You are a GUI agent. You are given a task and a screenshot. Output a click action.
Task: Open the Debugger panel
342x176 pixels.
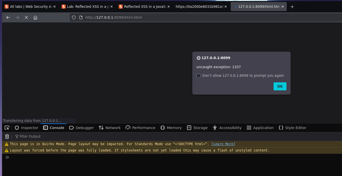[81, 128]
